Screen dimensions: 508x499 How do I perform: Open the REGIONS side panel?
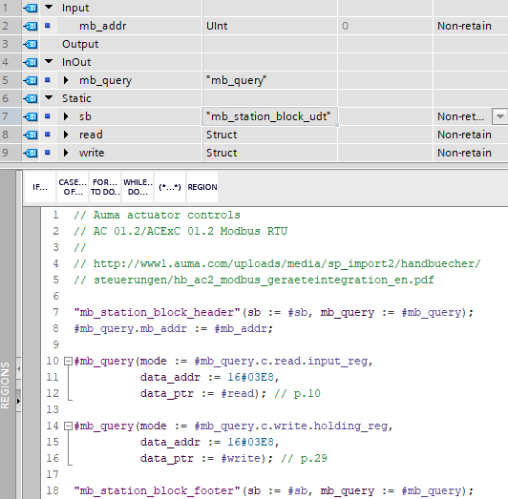tap(5, 385)
